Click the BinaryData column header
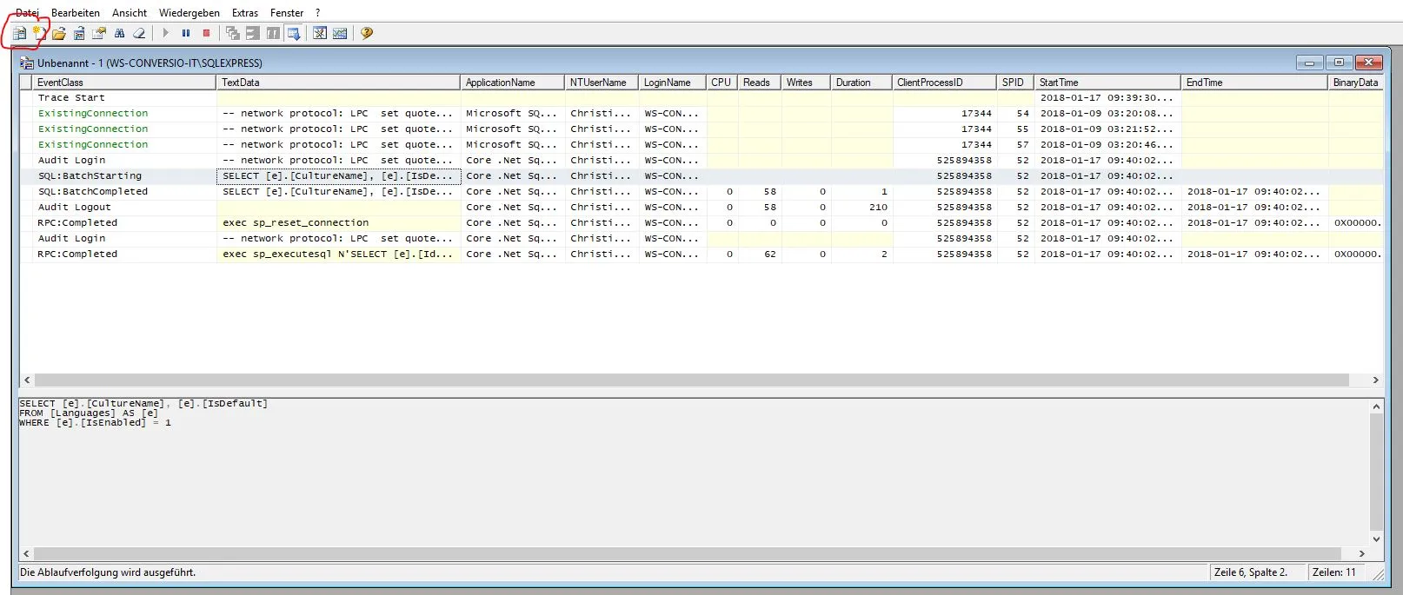1403x595 pixels. pos(1355,83)
